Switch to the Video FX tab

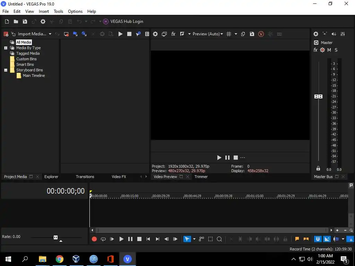pos(119,177)
